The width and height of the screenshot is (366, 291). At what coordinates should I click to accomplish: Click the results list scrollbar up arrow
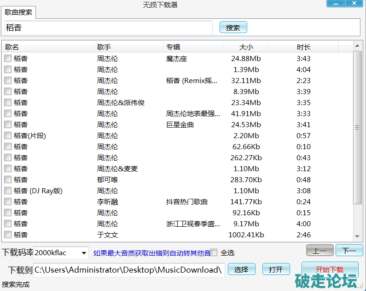pos(357,45)
